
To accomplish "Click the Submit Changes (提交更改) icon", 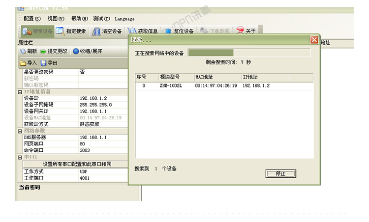I will tap(43, 51).
